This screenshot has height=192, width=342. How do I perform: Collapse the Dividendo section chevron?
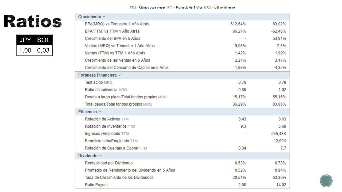[100, 156]
